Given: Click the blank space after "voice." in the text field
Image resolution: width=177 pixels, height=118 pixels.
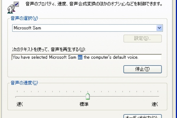Looking at the screenshot, I should 150,57.
